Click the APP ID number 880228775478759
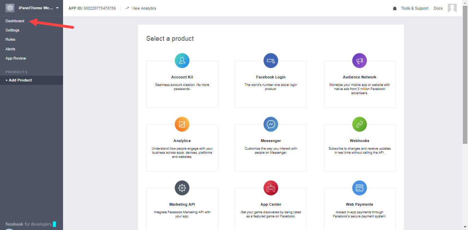The image size is (468, 230). click(x=100, y=8)
